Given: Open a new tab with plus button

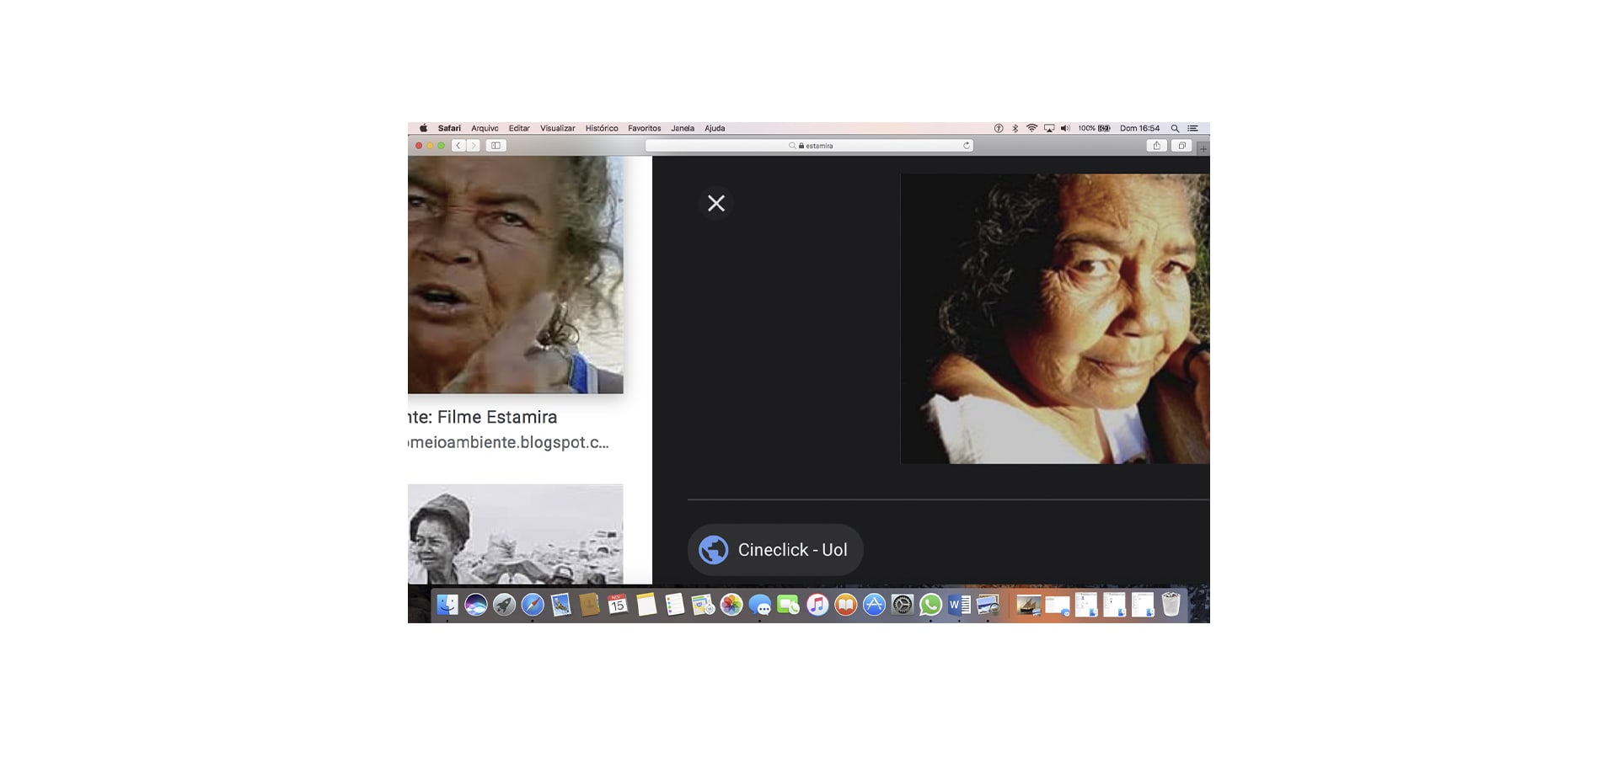Looking at the screenshot, I should click(x=1203, y=148).
